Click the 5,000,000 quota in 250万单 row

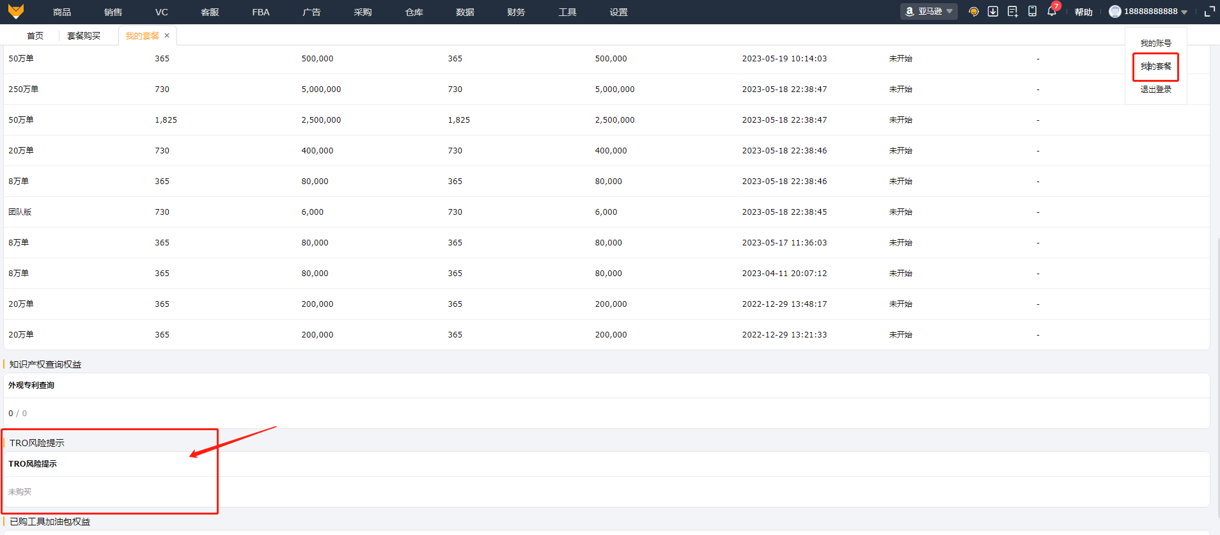pyautogui.click(x=322, y=89)
